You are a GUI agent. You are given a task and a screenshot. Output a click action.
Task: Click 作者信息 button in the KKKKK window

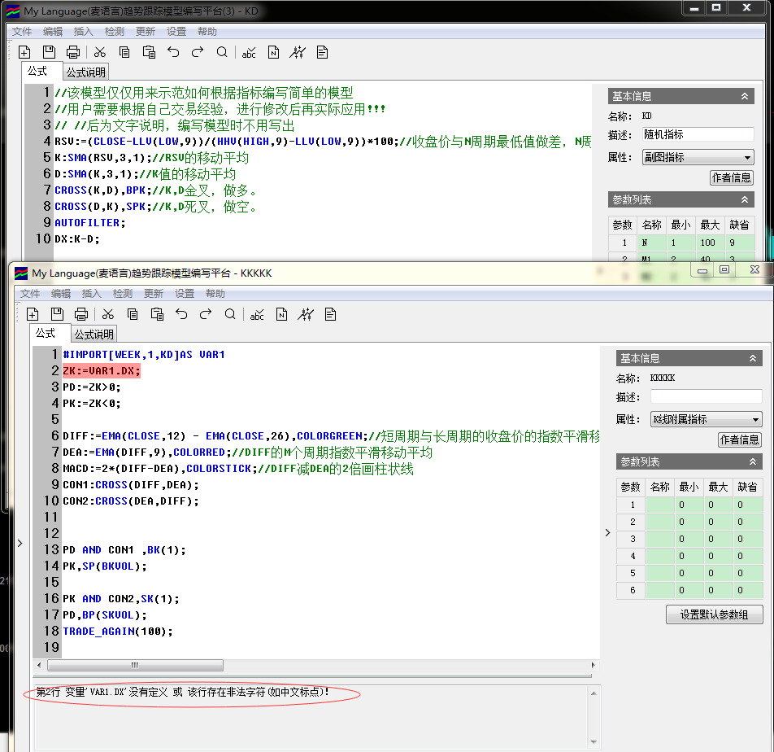740,439
